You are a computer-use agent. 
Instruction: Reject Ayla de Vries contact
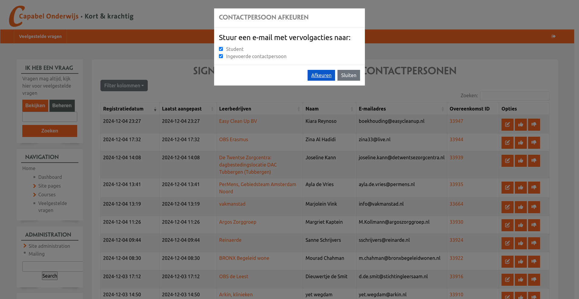click(534, 188)
